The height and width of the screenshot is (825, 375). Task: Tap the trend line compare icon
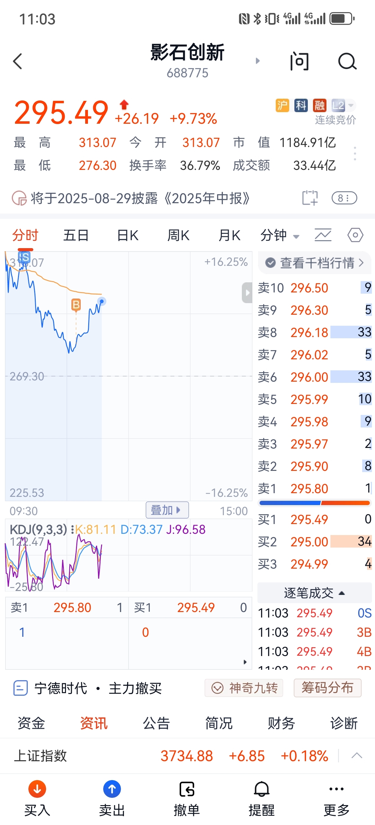[323, 235]
